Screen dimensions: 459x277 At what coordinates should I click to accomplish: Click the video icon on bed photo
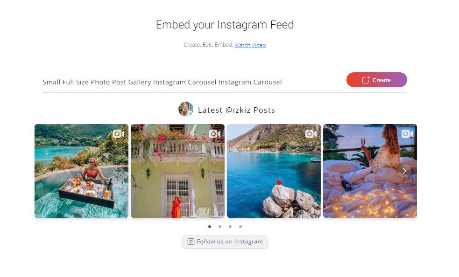[407, 134]
